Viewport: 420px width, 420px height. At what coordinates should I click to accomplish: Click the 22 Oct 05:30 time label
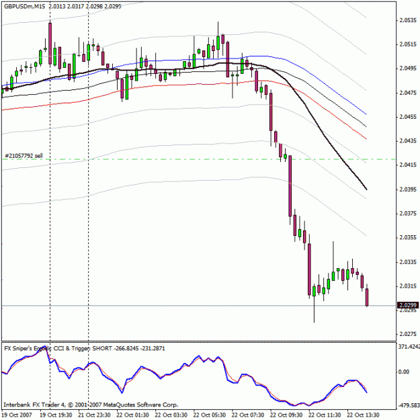click(x=210, y=415)
